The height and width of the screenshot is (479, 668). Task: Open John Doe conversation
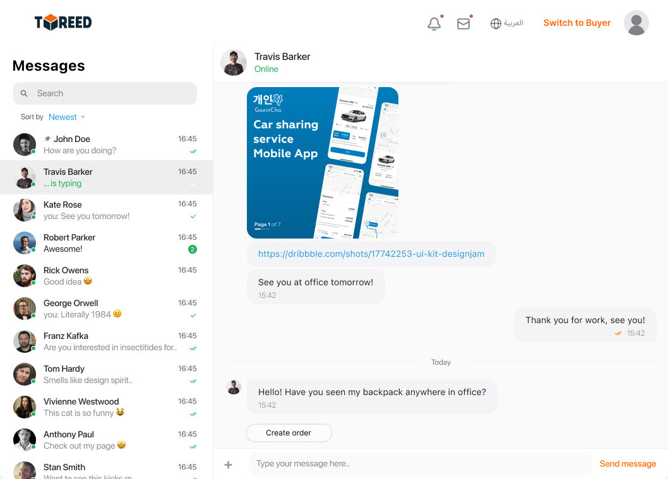pos(107,145)
